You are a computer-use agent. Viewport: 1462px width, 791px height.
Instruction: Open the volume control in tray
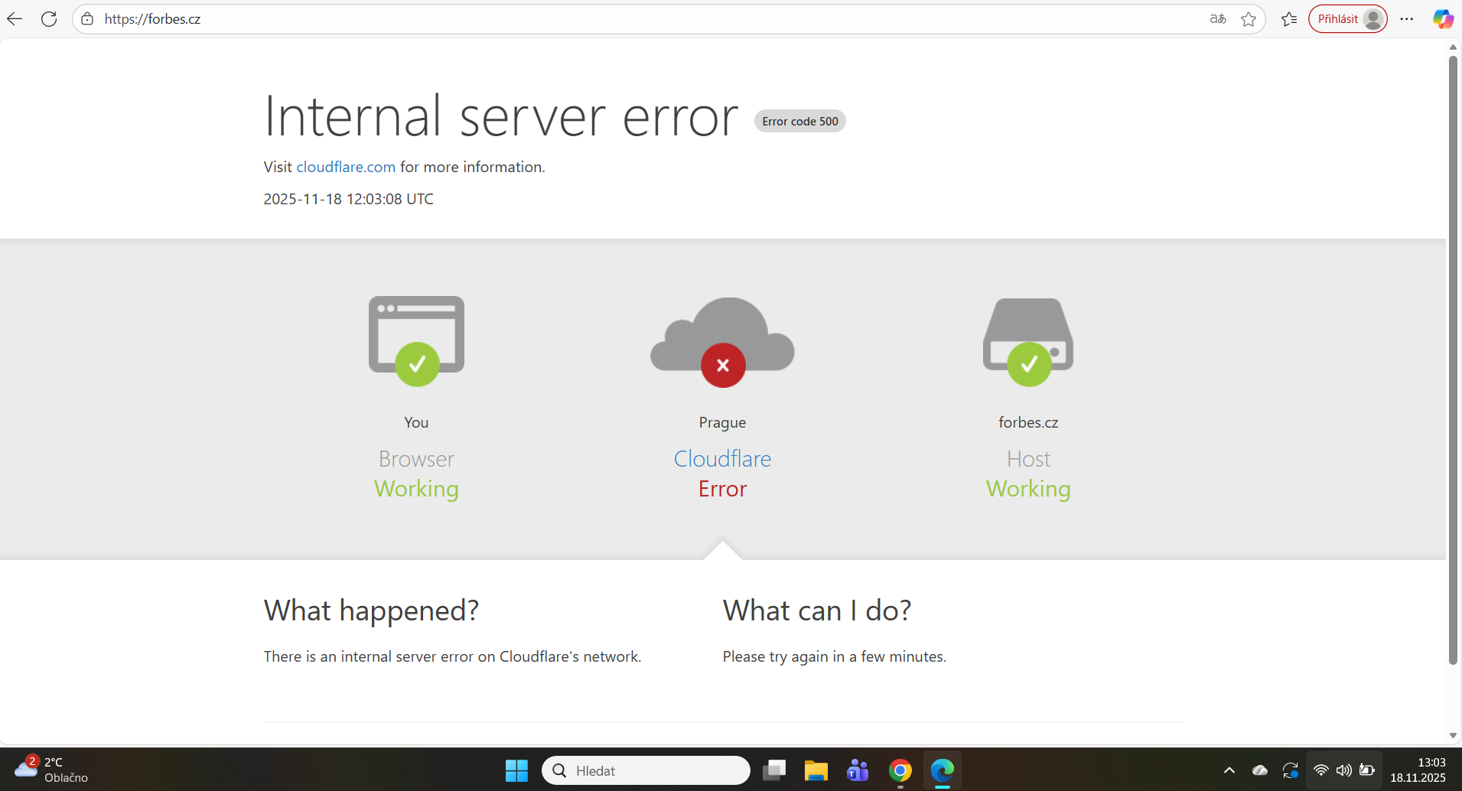pos(1343,770)
